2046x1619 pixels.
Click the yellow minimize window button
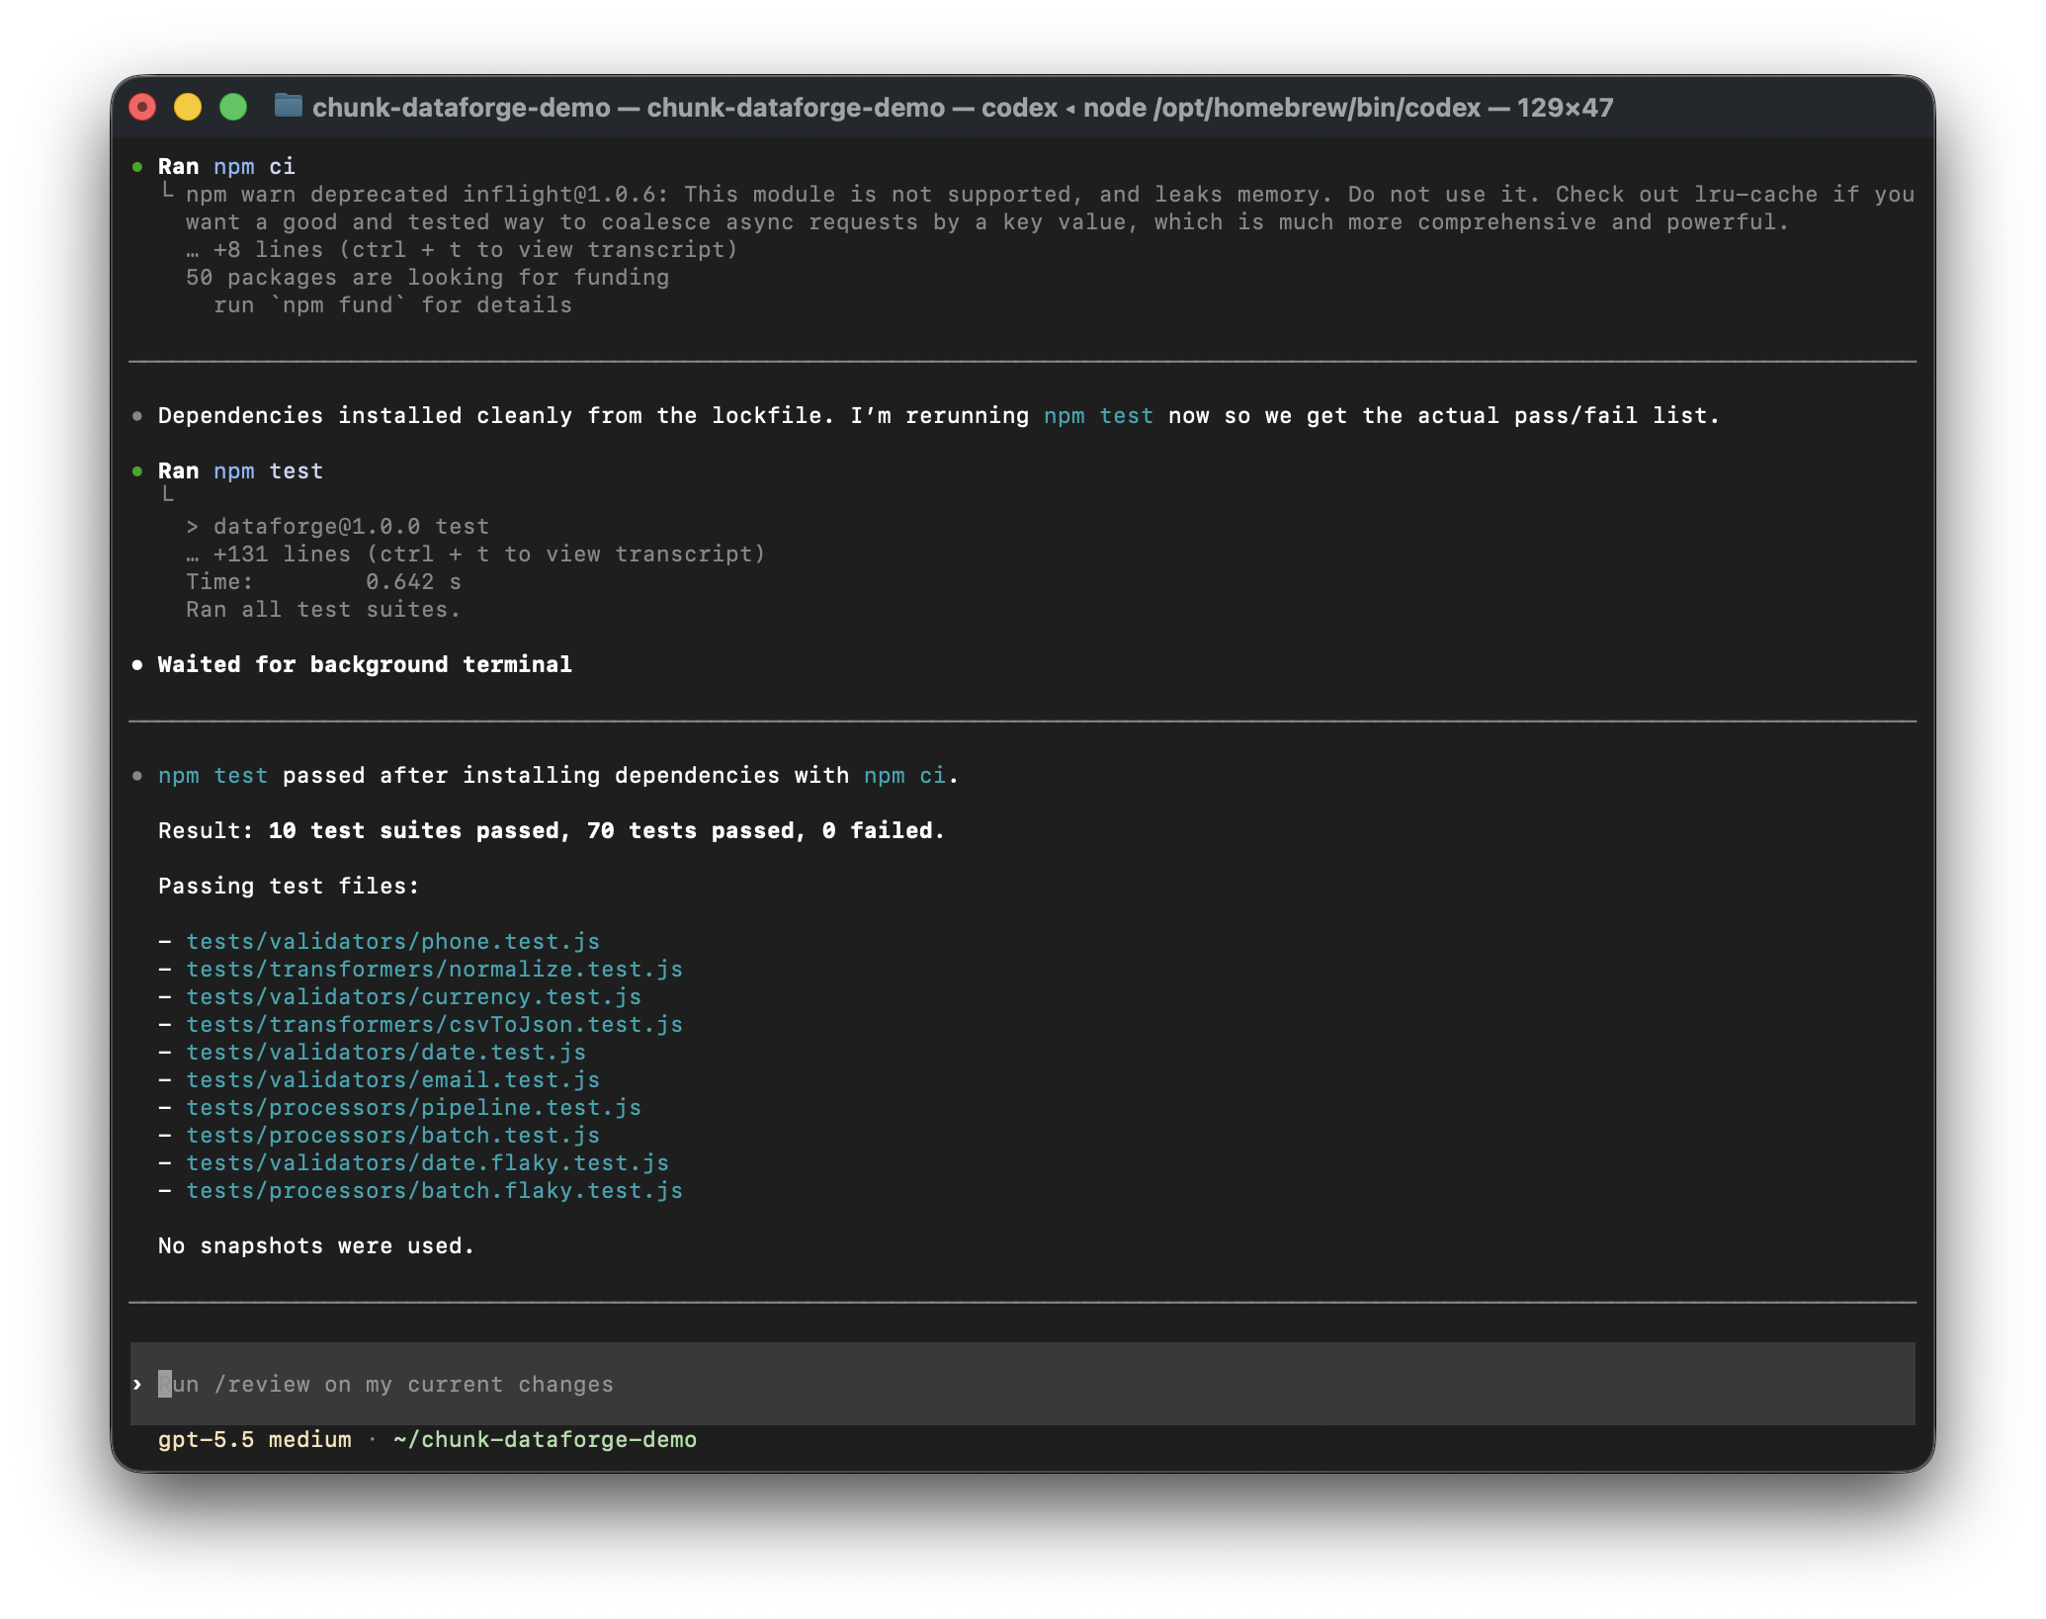[x=188, y=107]
